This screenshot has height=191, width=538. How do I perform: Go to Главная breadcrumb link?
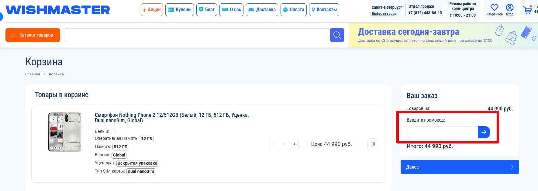[x=33, y=74]
